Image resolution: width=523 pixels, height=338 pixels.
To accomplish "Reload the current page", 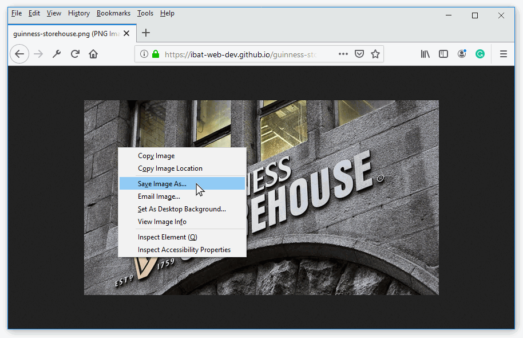I will coord(75,54).
